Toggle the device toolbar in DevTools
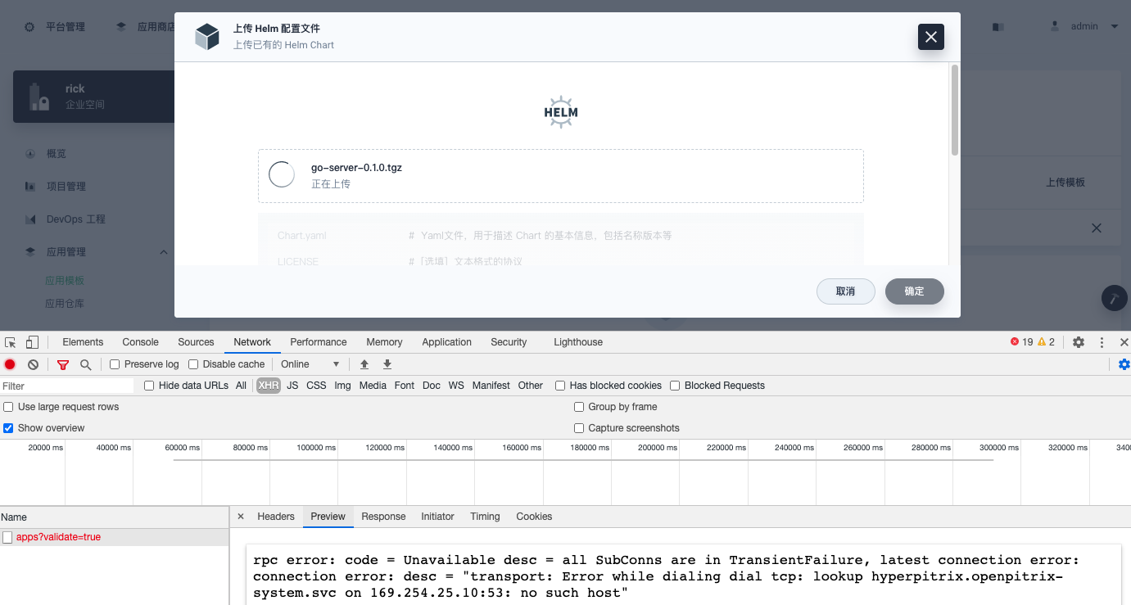 tap(30, 341)
